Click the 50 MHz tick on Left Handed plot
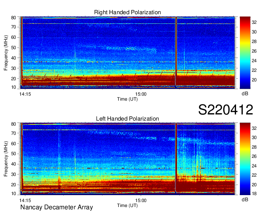This screenshot has width=261, height=212. pos(13,154)
